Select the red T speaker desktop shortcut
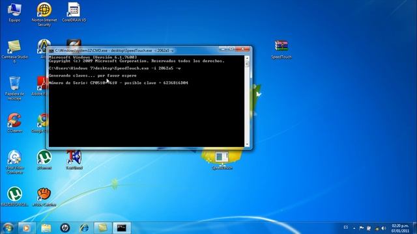This screenshot has width=417, height=234. 74,160
